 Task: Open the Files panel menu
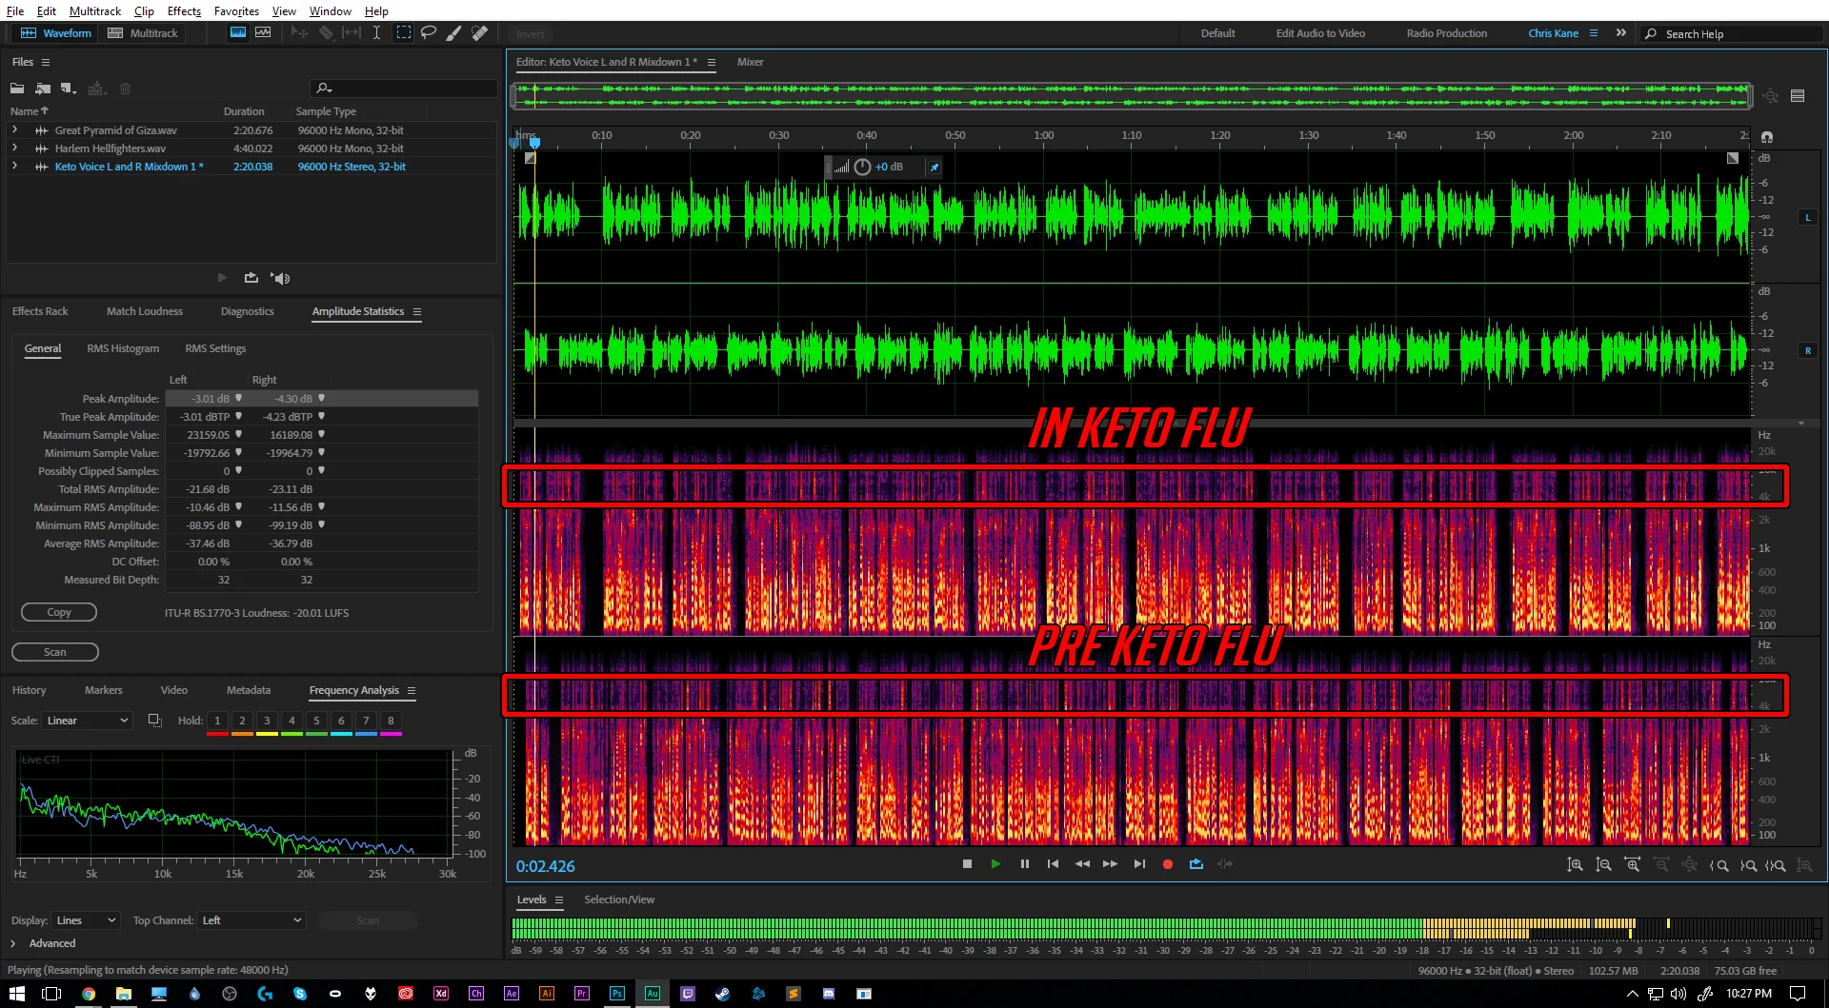45,62
